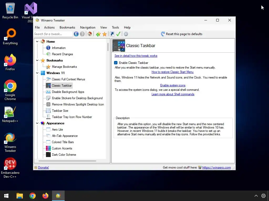Screen dimensions: 269x201
Task: Click the Forward navigation arrow in toolbar
Action: pyautogui.click(x=82, y=34)
